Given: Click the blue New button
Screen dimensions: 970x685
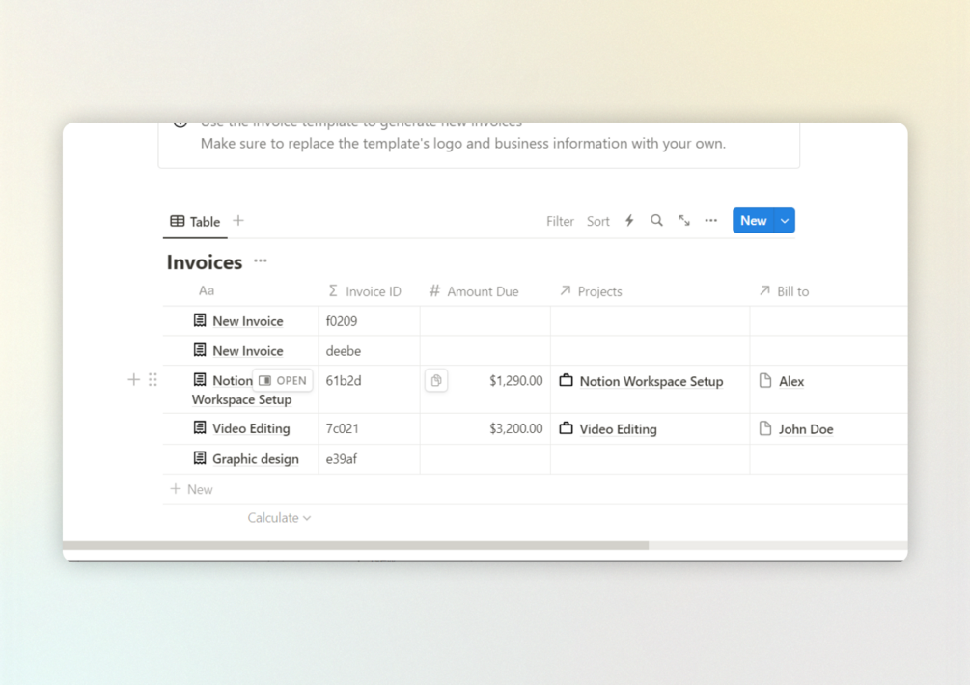Looking at the screenshot, I should point(753,221).
